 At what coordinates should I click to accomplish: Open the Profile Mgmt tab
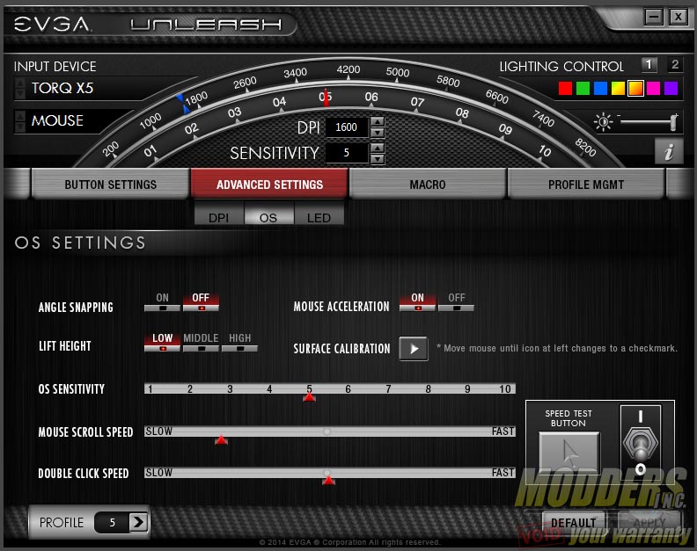(586, 185)
